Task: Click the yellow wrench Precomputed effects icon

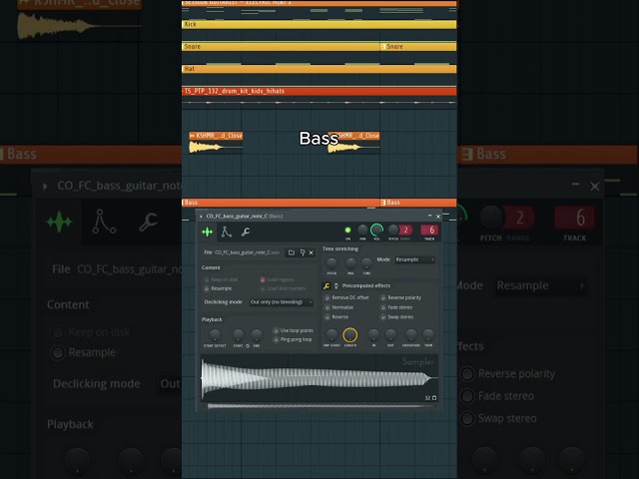Action: [326, 286]
